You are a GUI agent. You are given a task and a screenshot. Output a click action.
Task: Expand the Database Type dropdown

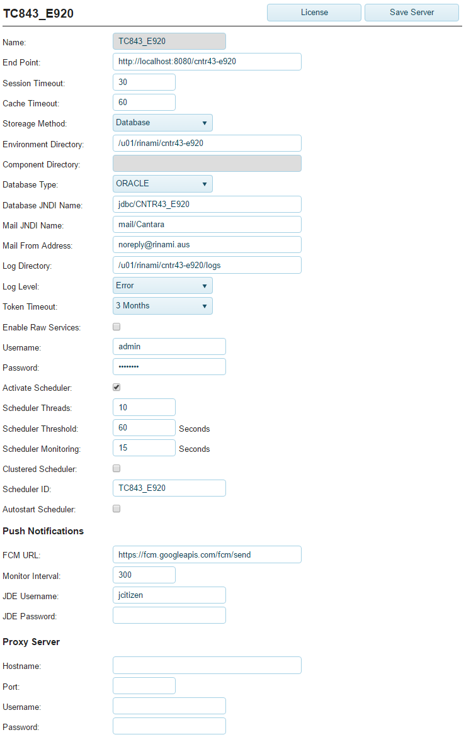[162, 184]
